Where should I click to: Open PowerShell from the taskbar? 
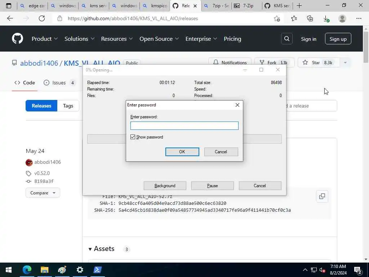tap(97, 270)
